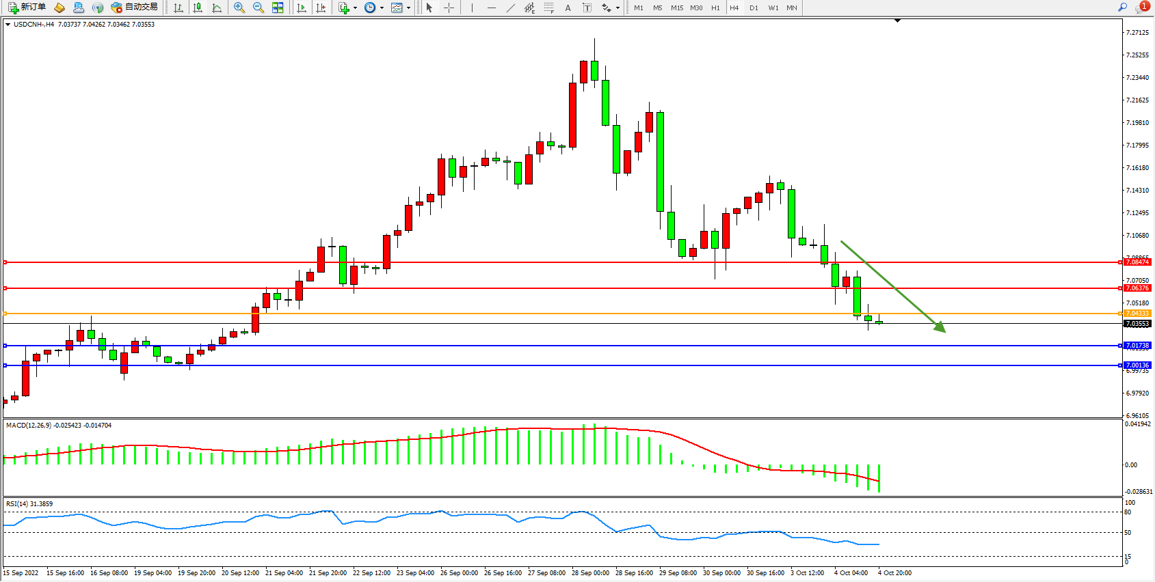
Task: Select the crosshair tool
Action: pos(449,8)
